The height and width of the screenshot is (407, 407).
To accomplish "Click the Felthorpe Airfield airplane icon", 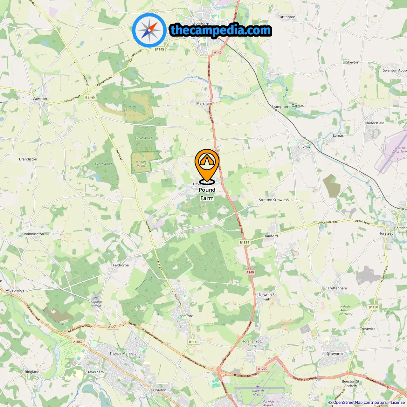I will pos(96,296).
